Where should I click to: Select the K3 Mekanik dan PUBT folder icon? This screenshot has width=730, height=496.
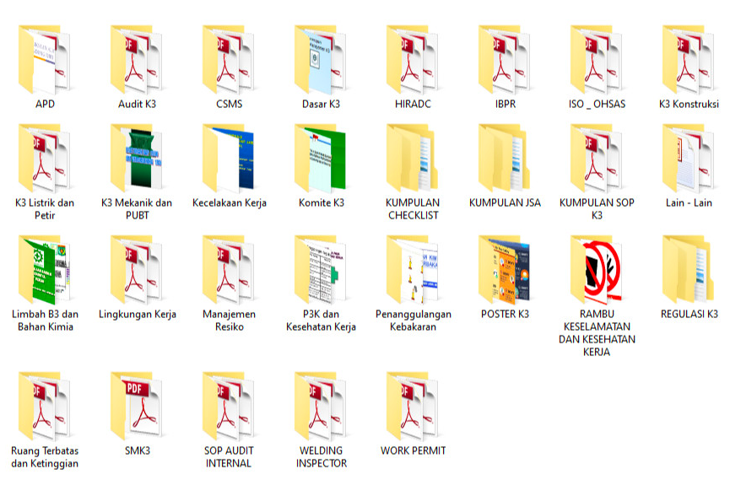tap(137, 159)
